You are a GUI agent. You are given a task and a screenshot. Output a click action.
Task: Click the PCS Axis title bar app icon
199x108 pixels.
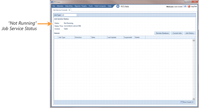coord(52,2)
